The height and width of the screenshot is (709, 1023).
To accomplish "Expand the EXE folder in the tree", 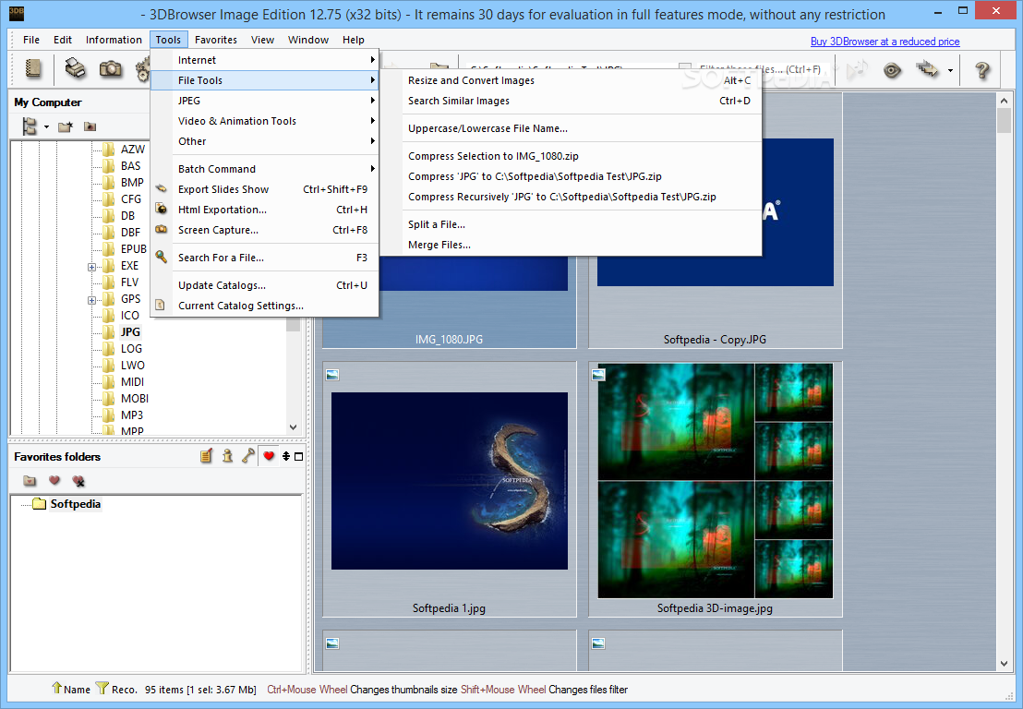I will tap(92, 267).
